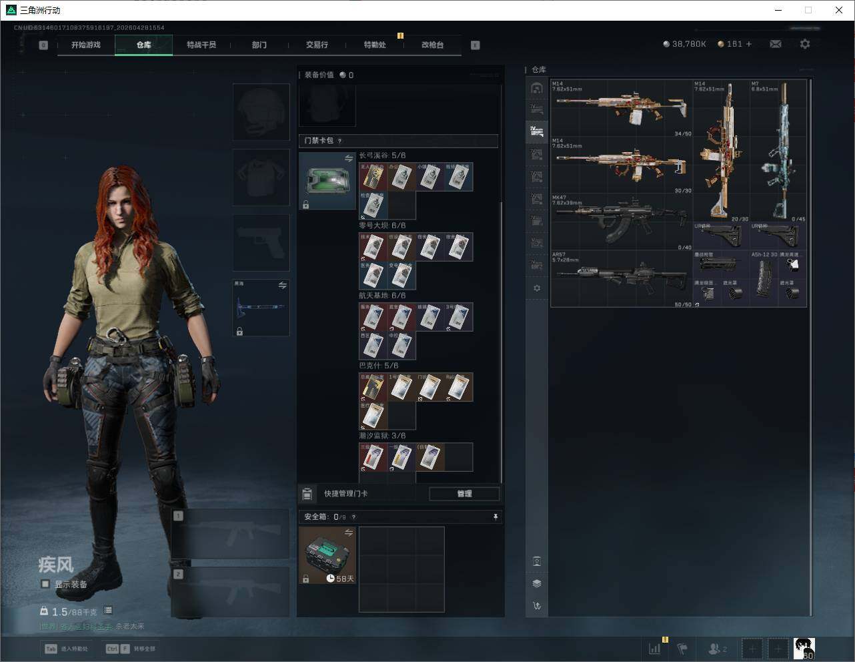
Task: Select the AR57 5.7x28mm rifle
Action: tap(622, 280)
